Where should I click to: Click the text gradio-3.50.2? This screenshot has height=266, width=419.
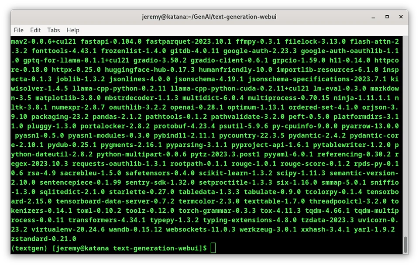point(160,60)
